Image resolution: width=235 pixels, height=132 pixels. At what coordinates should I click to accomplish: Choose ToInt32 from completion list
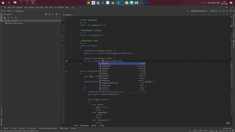coord(122,63)
